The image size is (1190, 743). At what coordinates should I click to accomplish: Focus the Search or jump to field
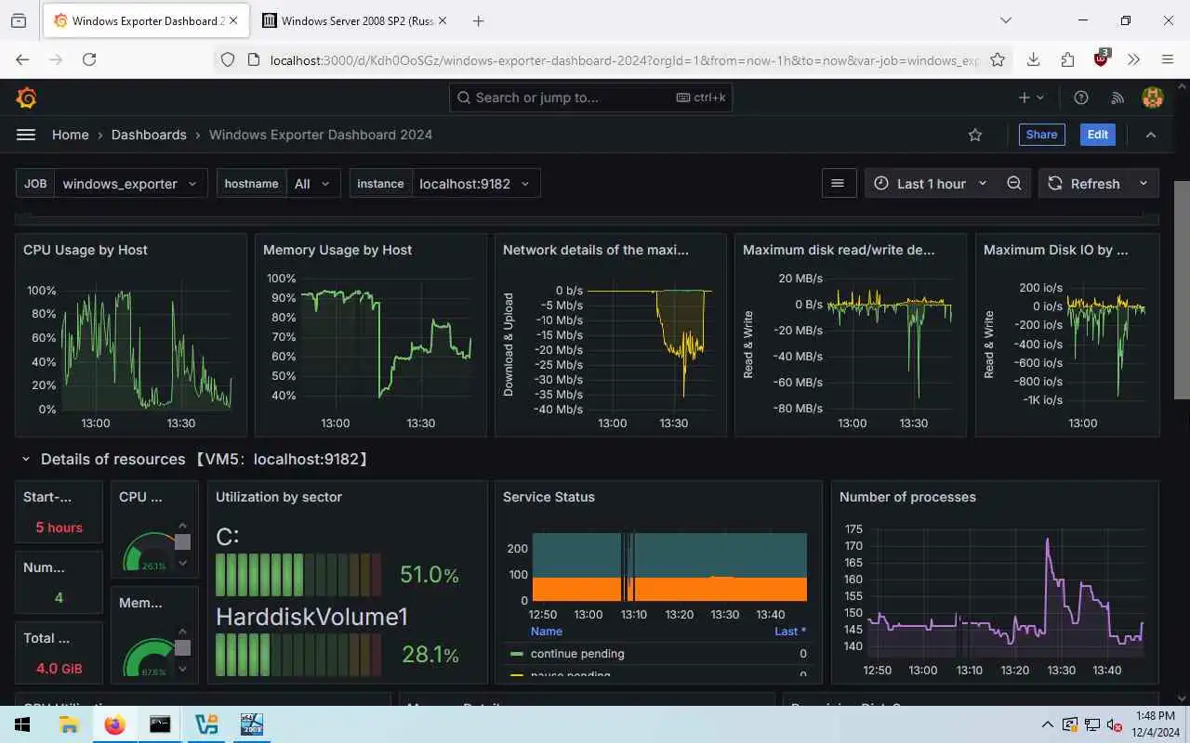click(590, 98)
